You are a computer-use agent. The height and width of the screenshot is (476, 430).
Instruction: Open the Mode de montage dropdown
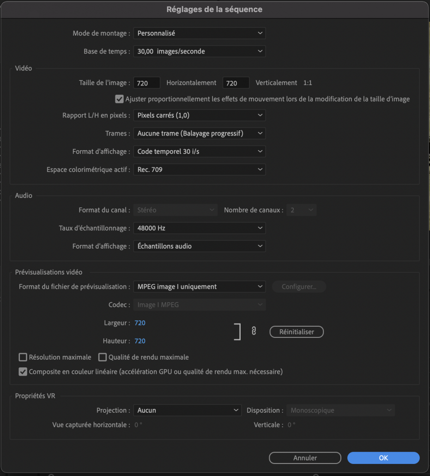pos(200,33)
